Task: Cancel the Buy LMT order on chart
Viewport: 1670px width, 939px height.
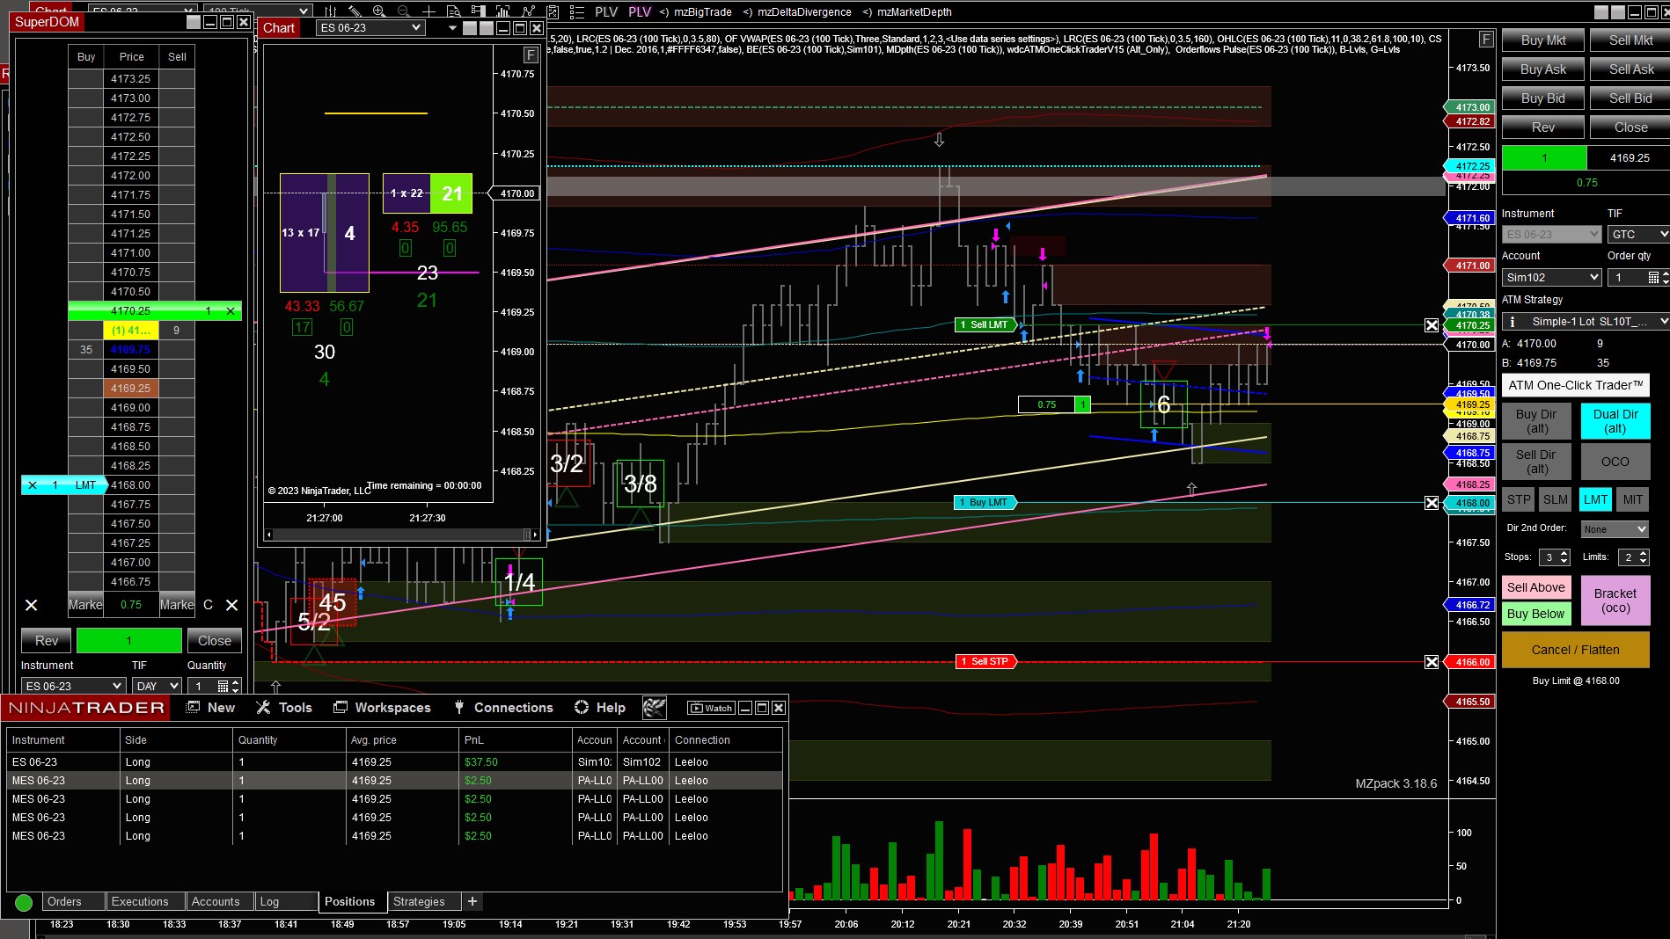Action: pyautogui.click(x=1432, y=503)
